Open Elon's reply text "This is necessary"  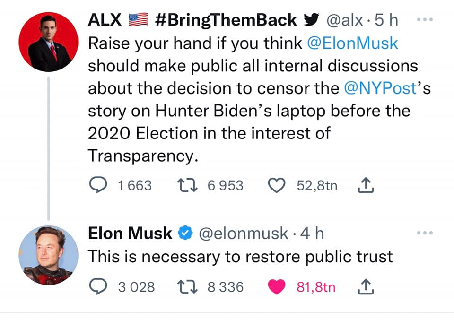(x=240, y=256)
